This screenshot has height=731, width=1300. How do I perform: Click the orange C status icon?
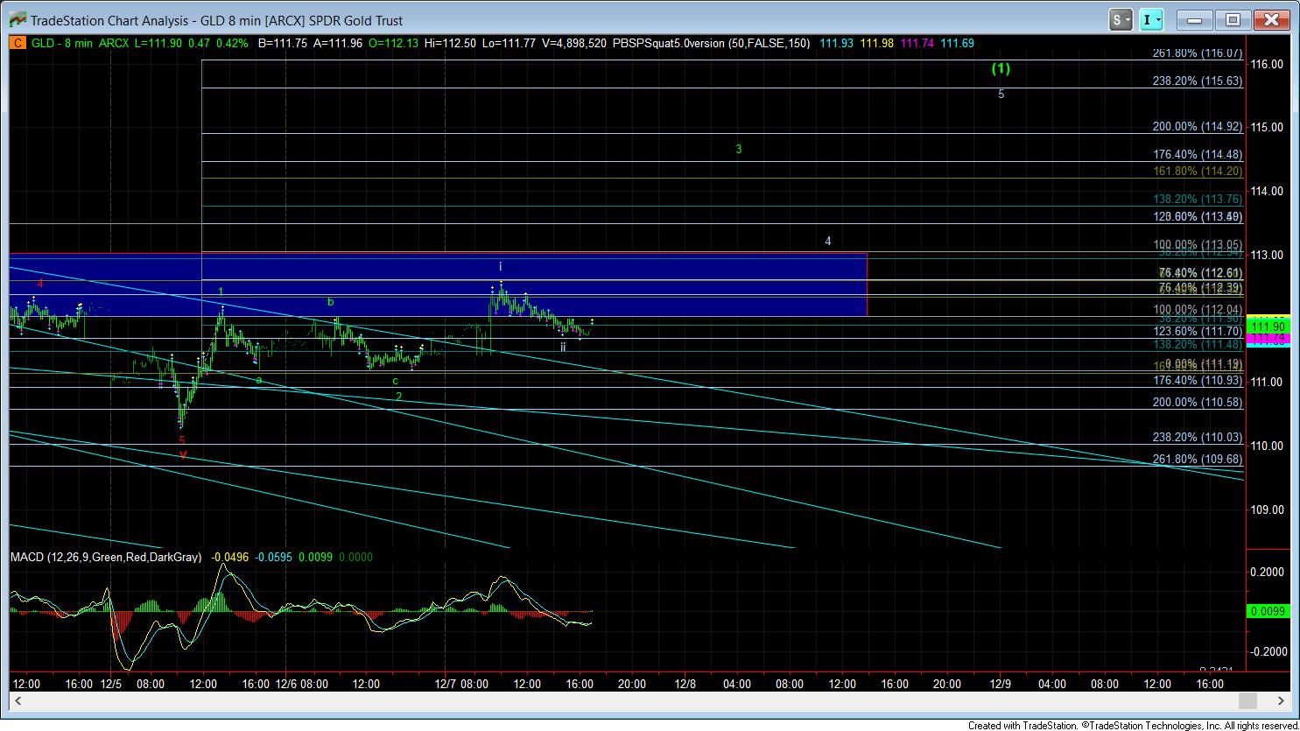pyautogui.click(x=17, y=43)
